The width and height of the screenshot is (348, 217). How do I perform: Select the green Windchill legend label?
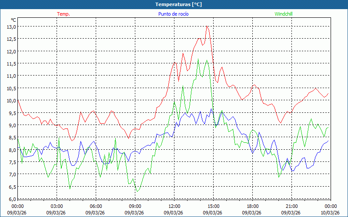(284, 14)
